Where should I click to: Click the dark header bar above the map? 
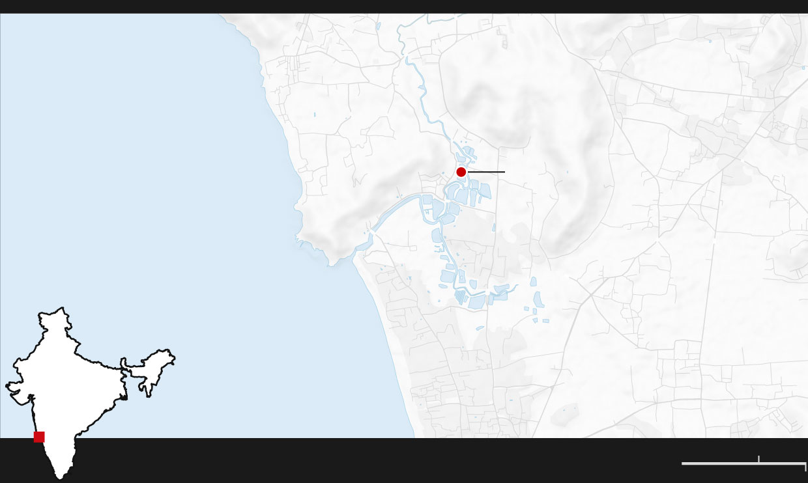click(404, 7)
